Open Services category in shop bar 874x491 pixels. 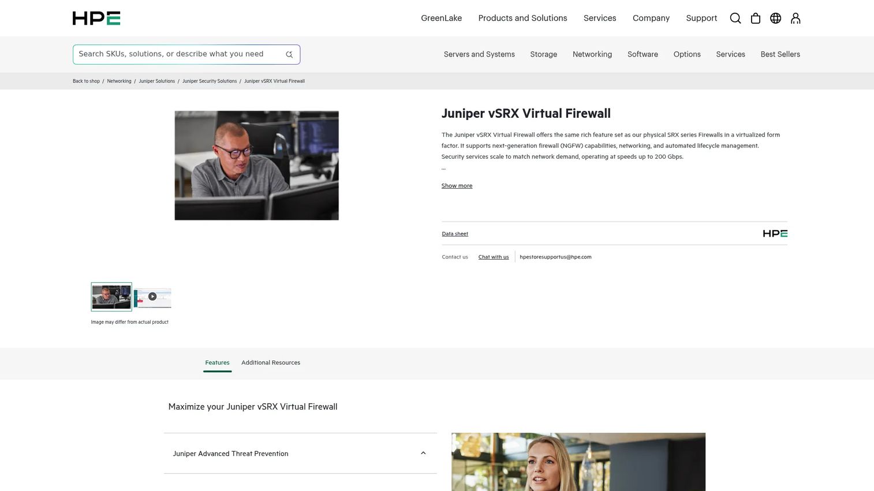[730, 54]
